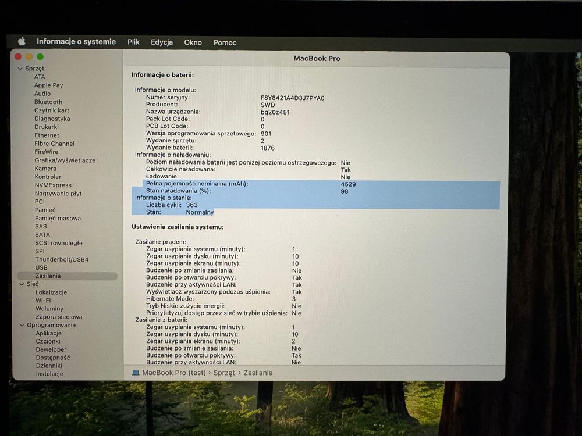Select Czytnik kart in the sidebar

[x=52, y=110]
